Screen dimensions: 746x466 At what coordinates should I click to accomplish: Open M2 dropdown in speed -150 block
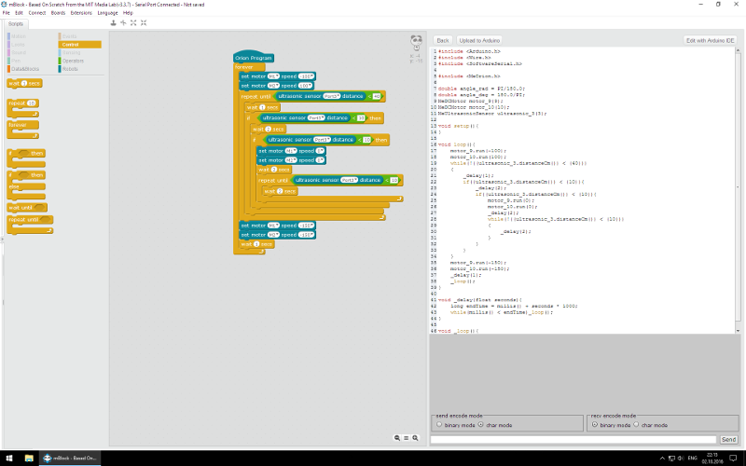[x=273, y=235]
